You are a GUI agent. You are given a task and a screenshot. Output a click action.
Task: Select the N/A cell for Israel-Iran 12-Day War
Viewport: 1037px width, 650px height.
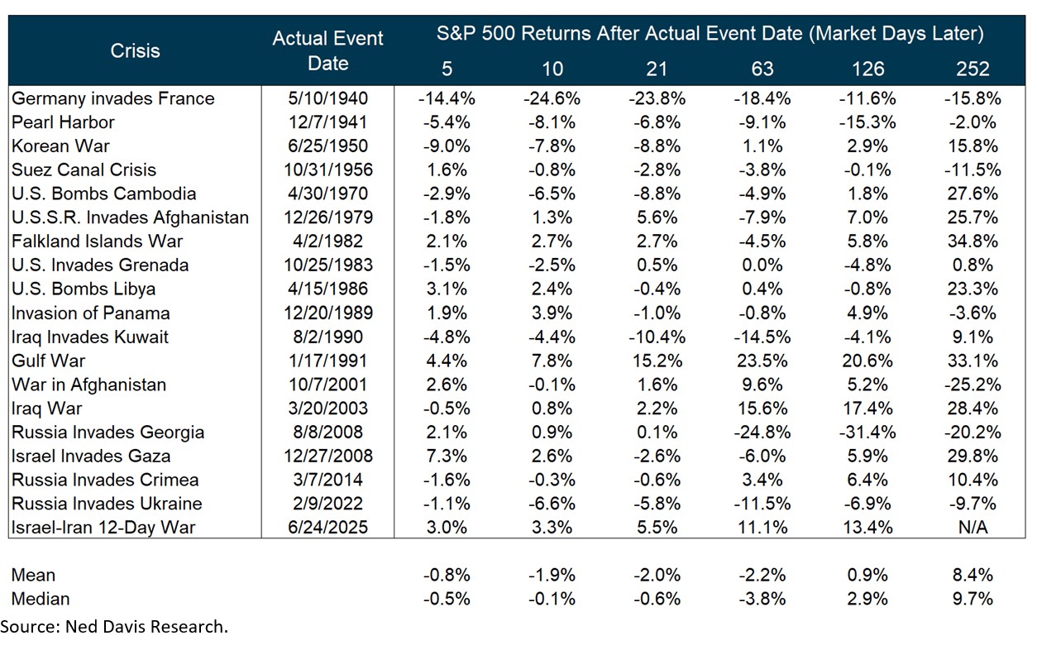971,528
